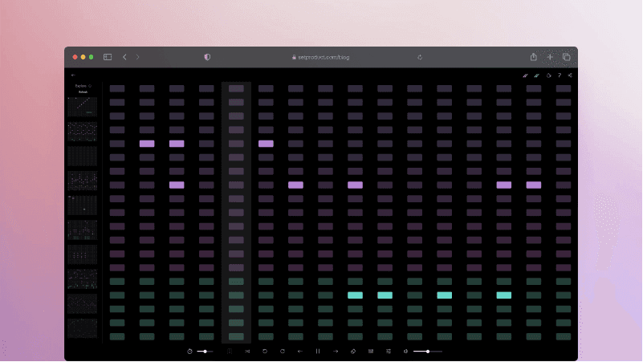
Task: Turn on the bottom-right teal cell of the grid
Action: point(564,336)
